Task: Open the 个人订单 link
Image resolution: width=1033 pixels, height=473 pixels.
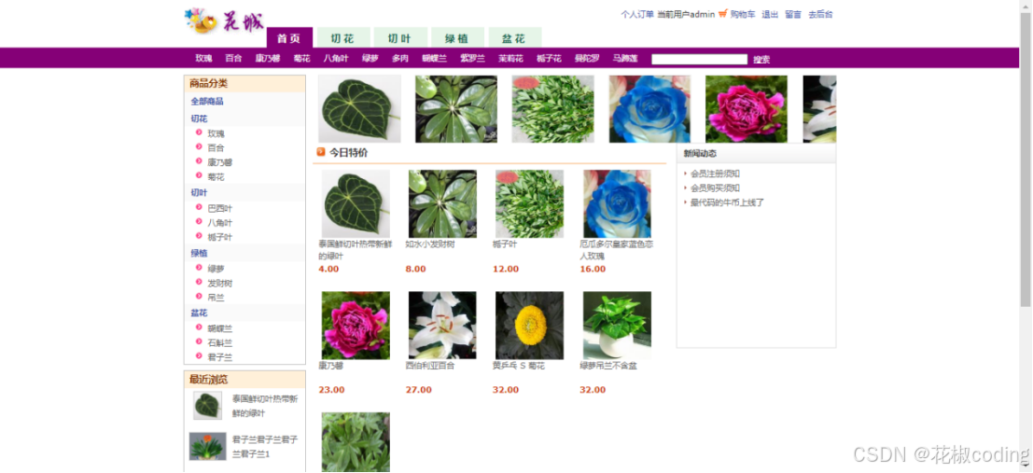Action: pyautogui.click(x=637, y=14)
